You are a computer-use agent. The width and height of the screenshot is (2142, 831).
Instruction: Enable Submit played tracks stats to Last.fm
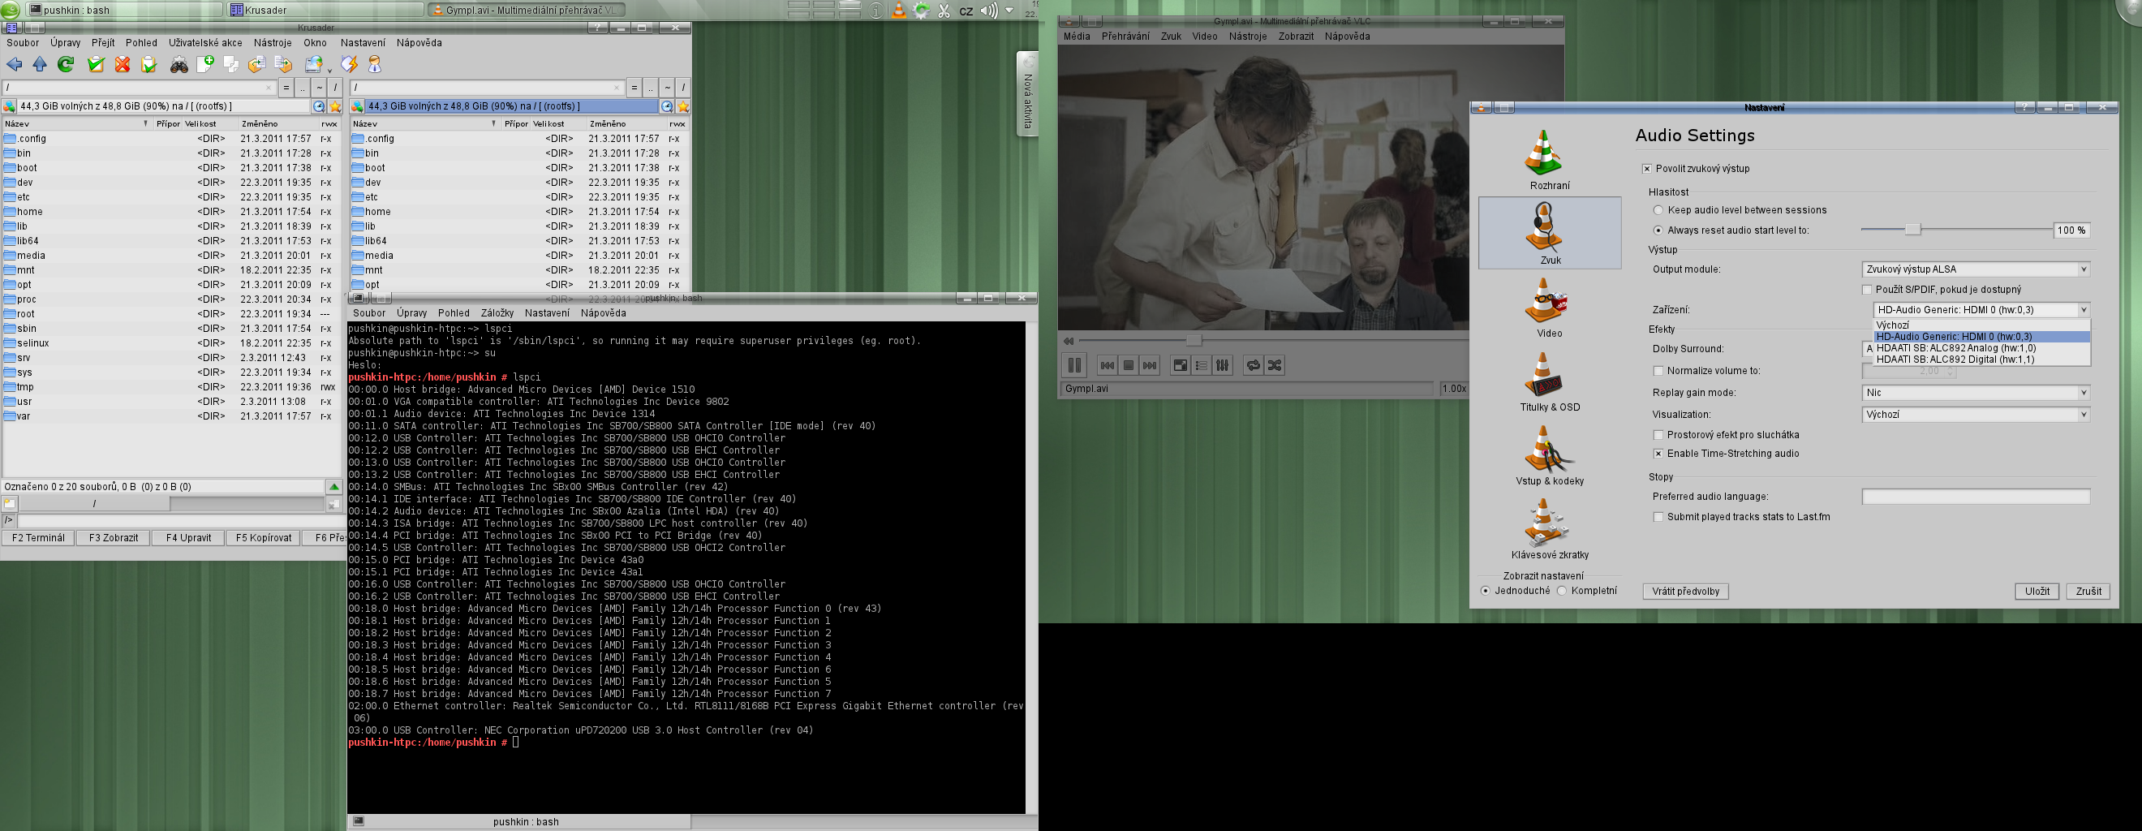click(1658, 518)
